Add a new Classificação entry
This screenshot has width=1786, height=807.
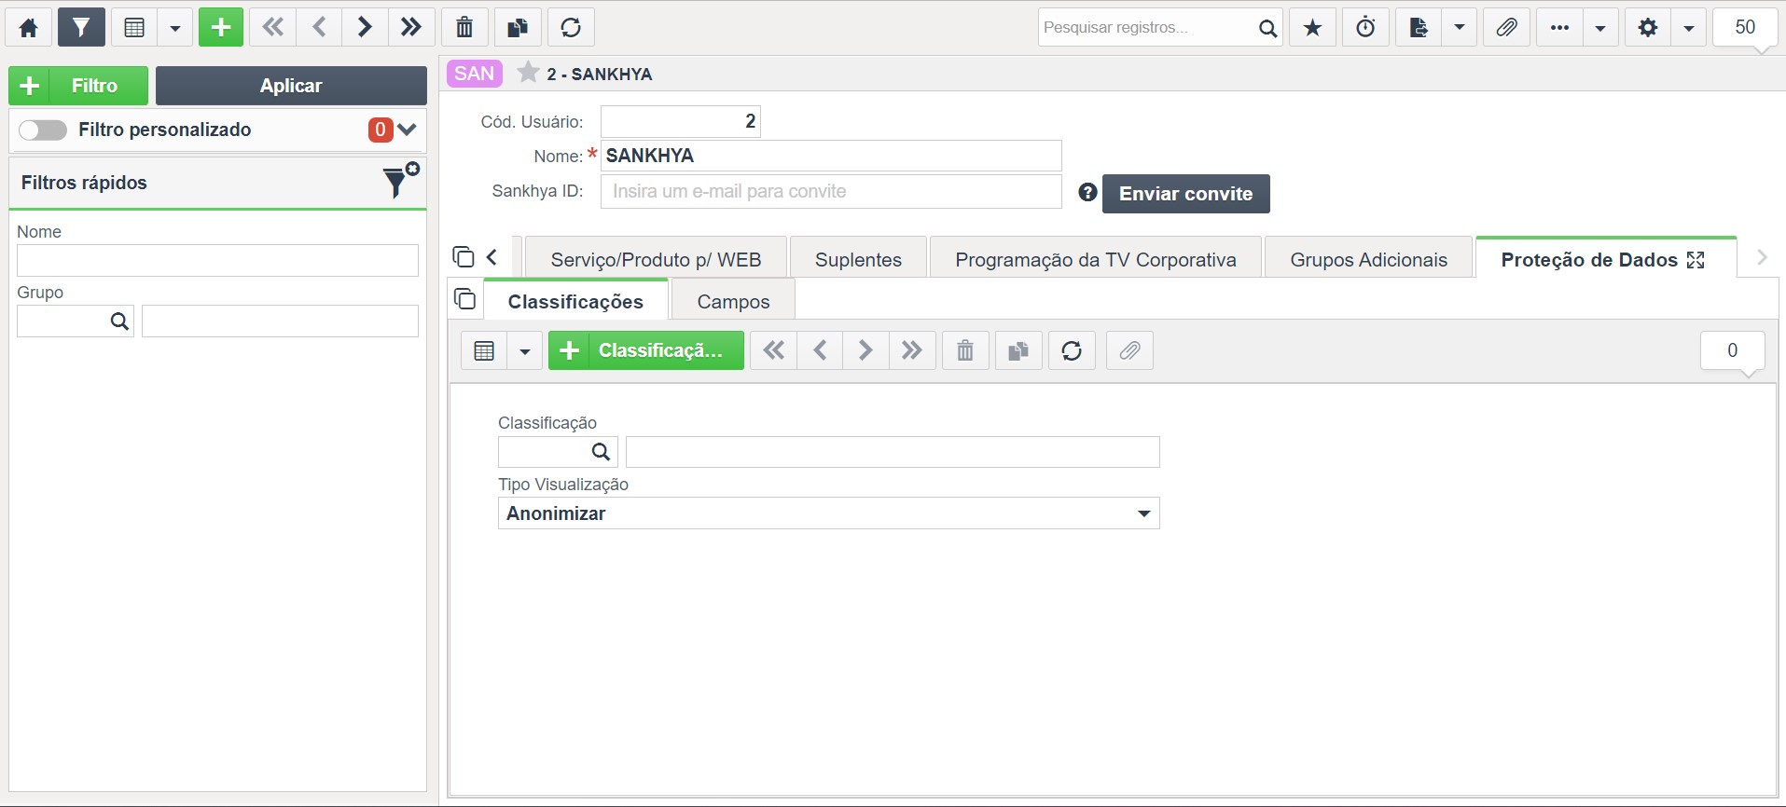pyautogui.click(x=645, y=350)
